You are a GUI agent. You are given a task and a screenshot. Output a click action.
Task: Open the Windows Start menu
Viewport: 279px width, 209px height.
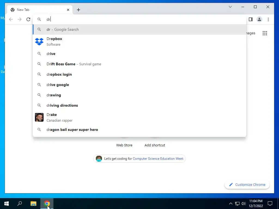click(x=7, y=204)
